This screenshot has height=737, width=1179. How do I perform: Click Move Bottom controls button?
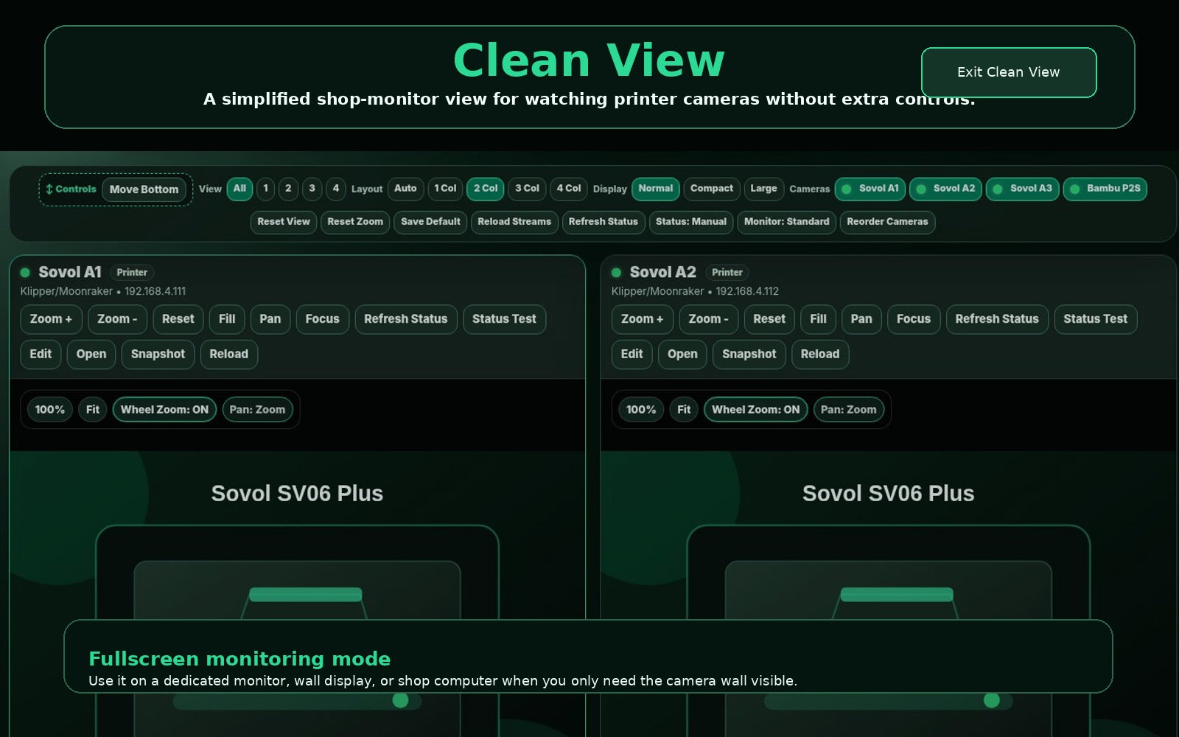[144, 189]
